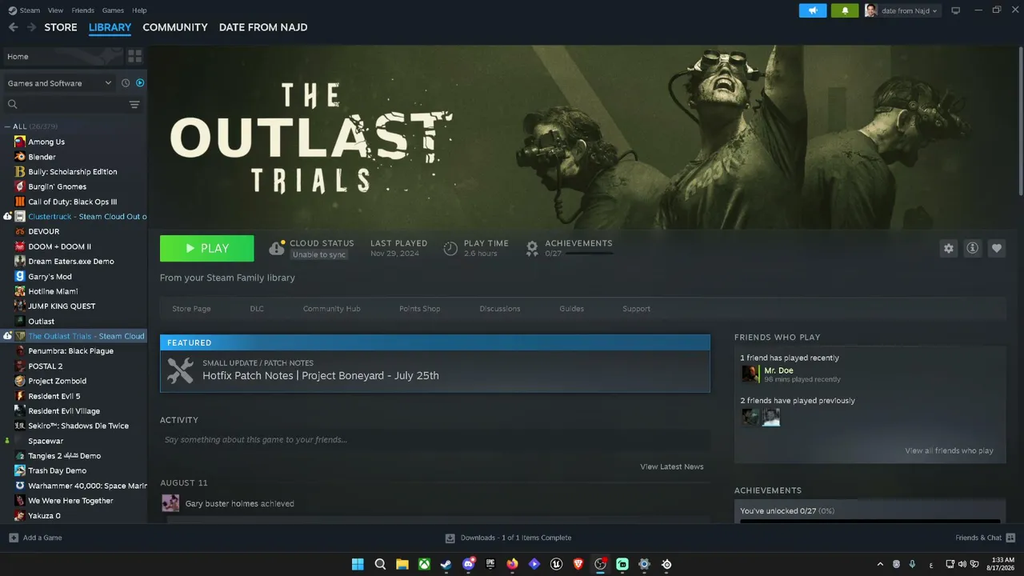Open Epic Games Launcher from taskbar
Image resolution: width=1024 pixels, height=576 pixels.
pos(490,564)
